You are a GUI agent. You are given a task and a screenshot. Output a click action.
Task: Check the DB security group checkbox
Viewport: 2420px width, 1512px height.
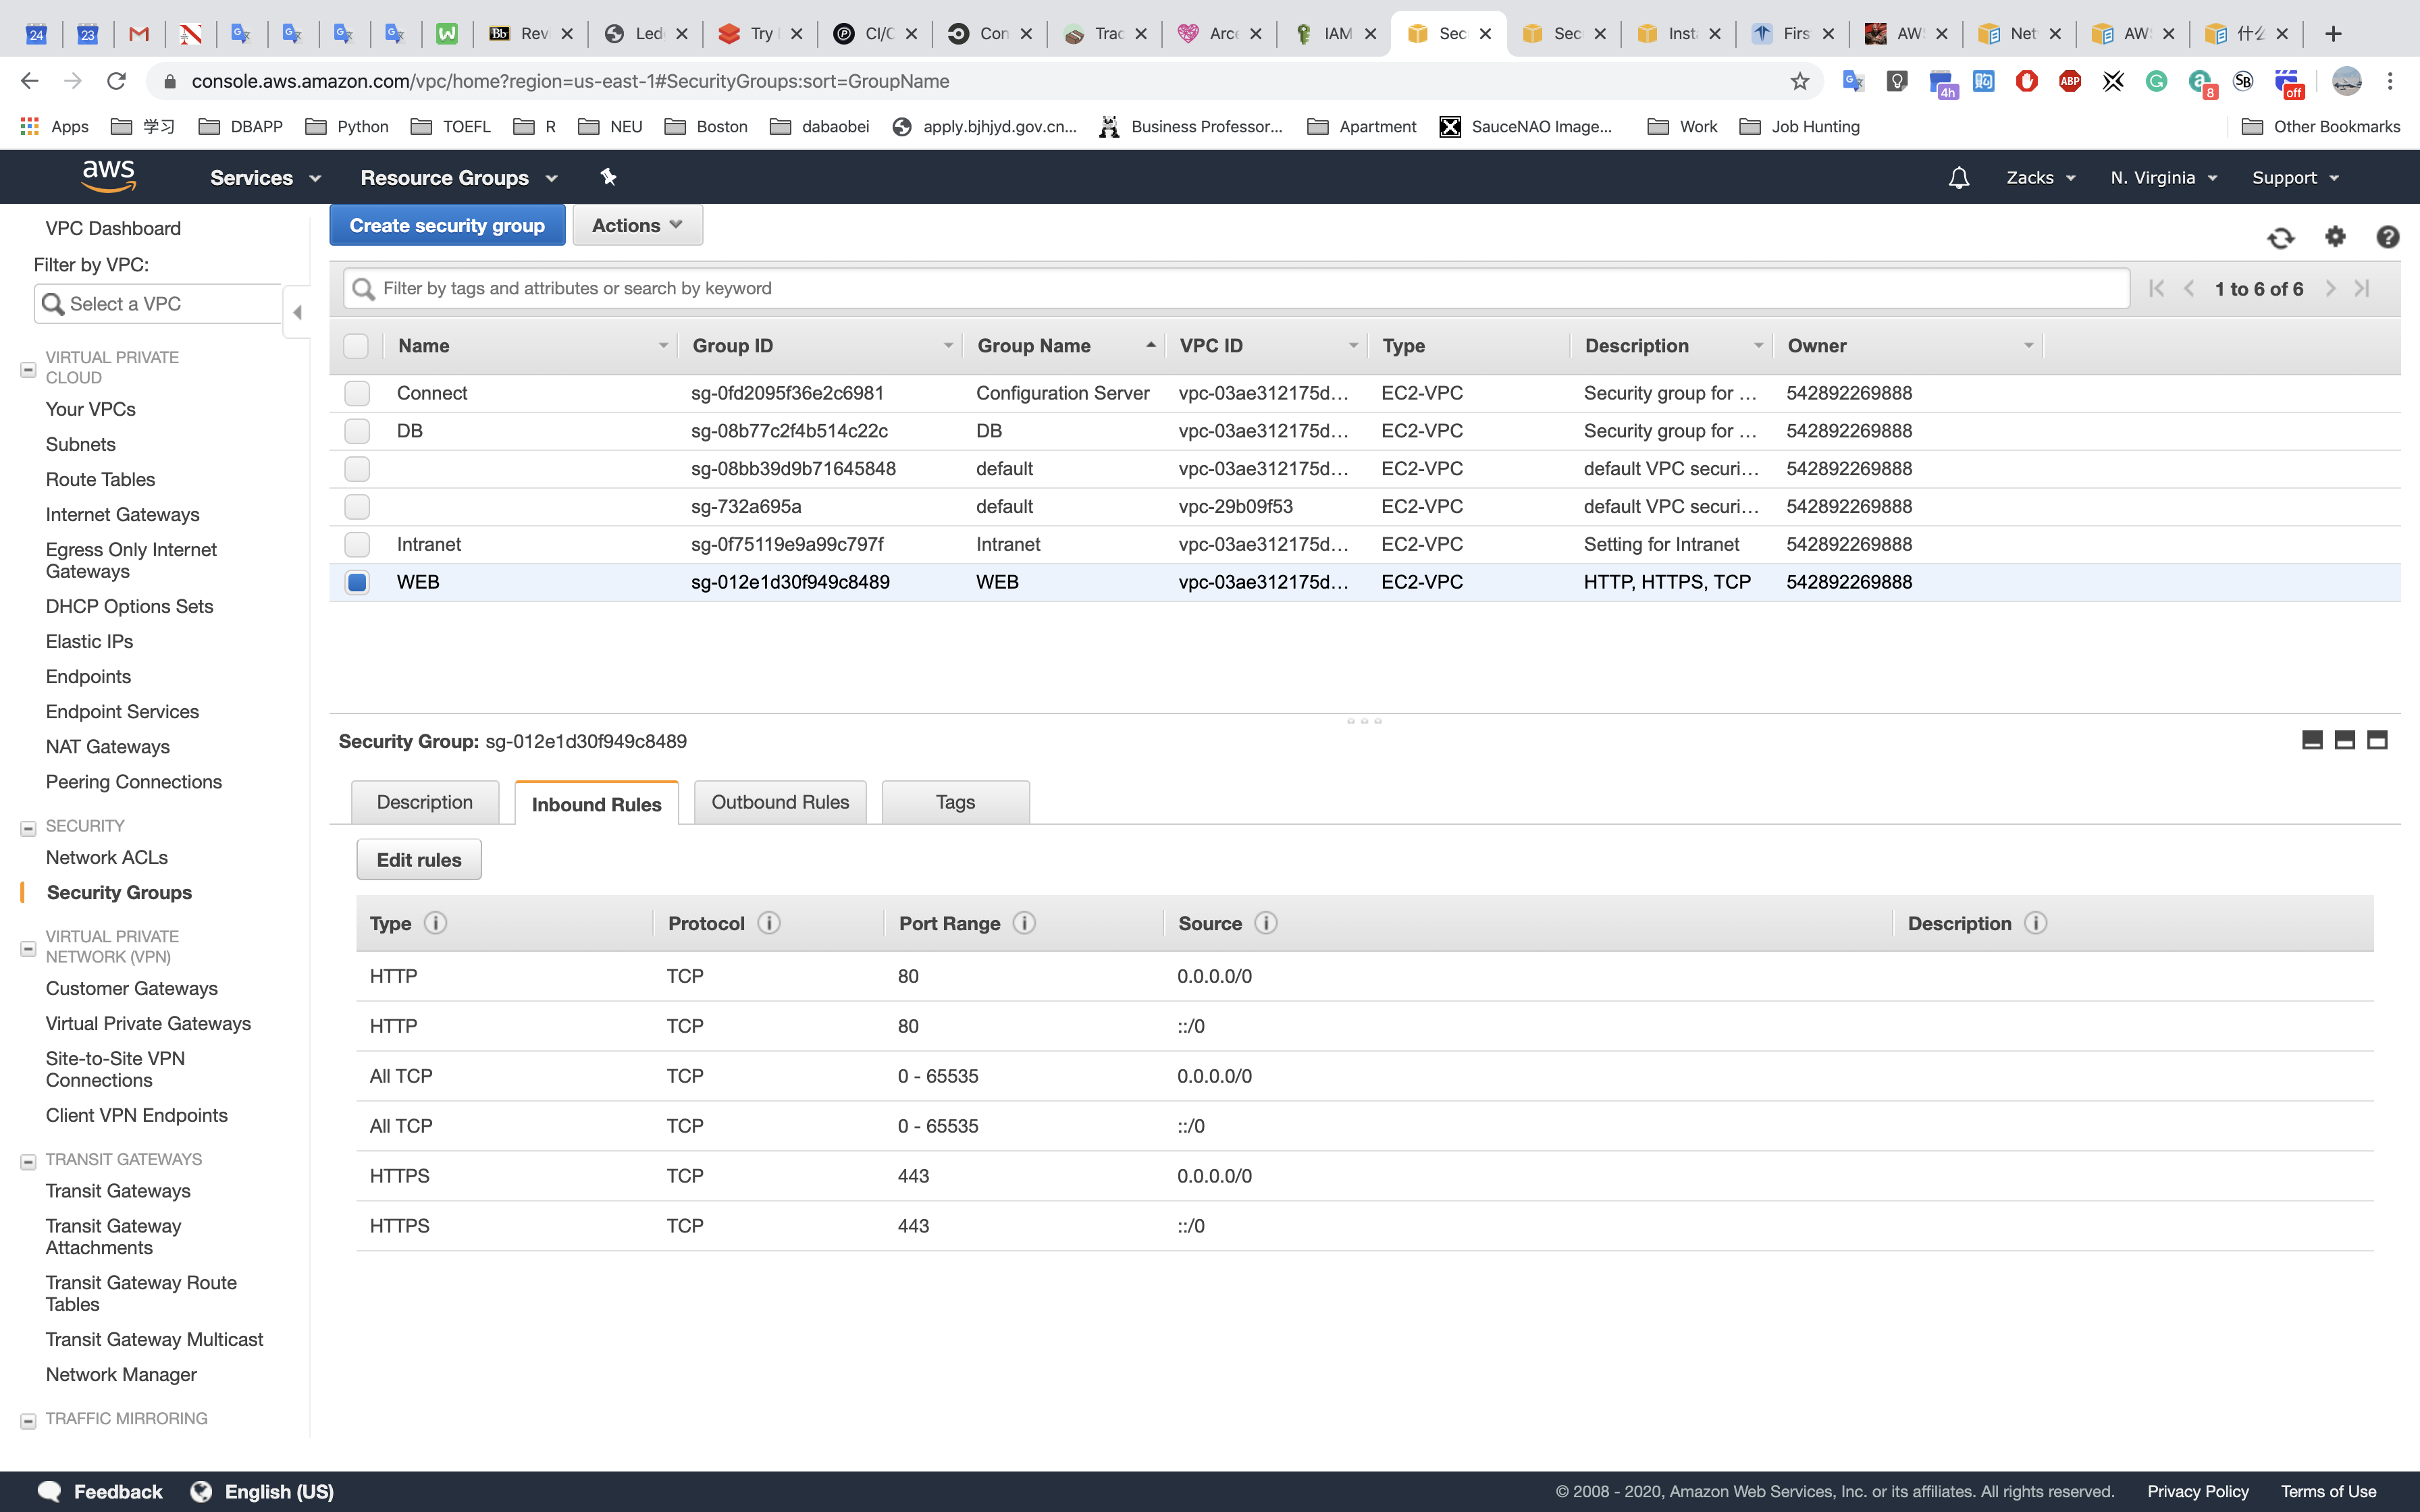coord(357,431)
